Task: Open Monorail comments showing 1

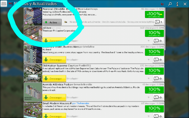Action: click(x=159, y=22)
